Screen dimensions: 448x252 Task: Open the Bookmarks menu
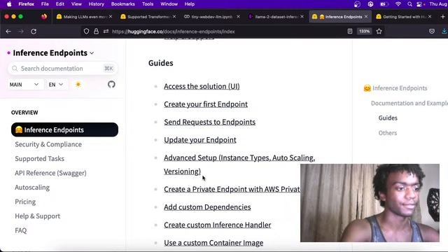(123, 4)
